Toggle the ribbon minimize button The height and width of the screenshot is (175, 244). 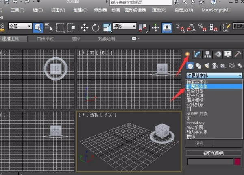(134, 38)
